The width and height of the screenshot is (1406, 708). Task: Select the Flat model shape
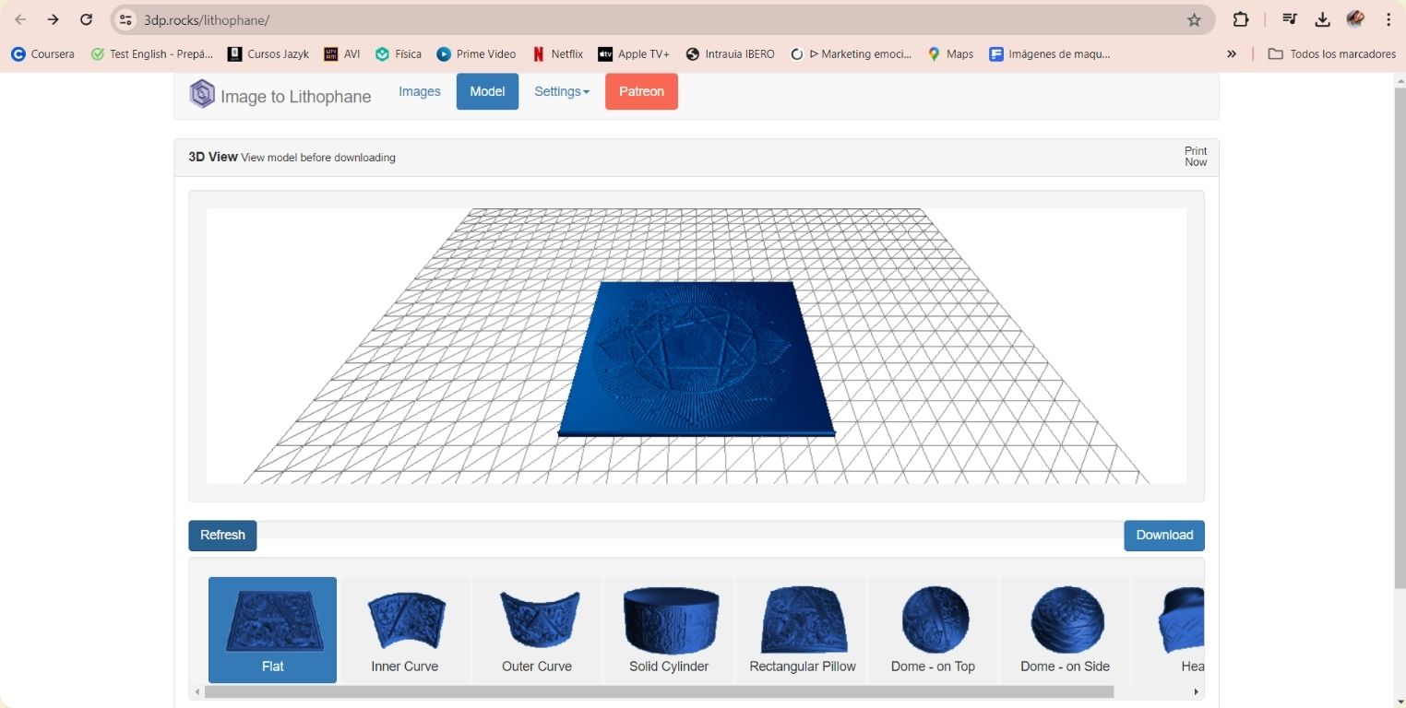(272, 630)
